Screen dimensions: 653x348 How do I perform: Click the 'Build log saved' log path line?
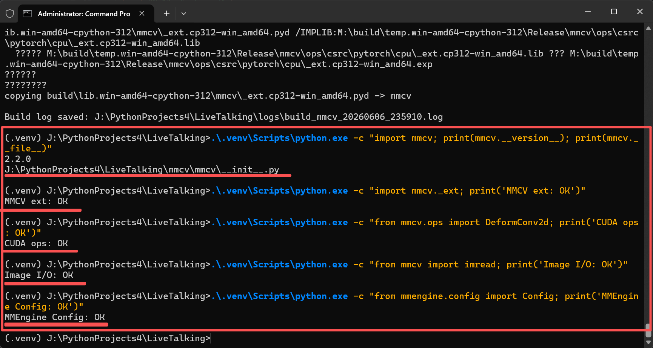point(223,117)
